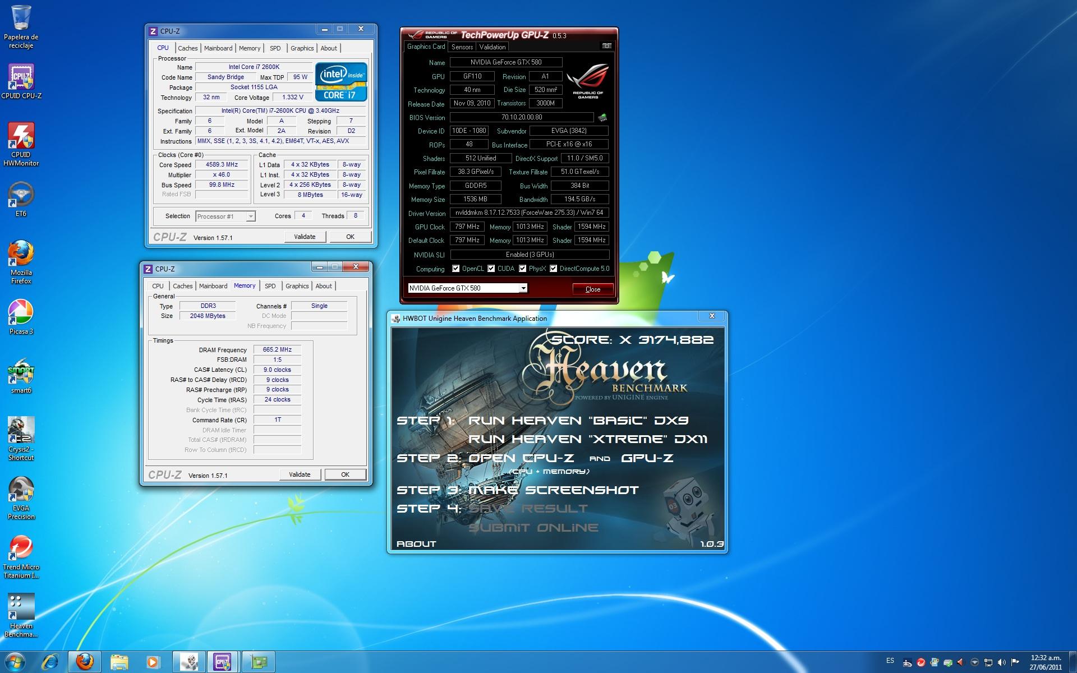Viewport: 1077px width, 673px height.
Task: Open SPD tab in the lower CPU-Z window
Action: [270, 286]
